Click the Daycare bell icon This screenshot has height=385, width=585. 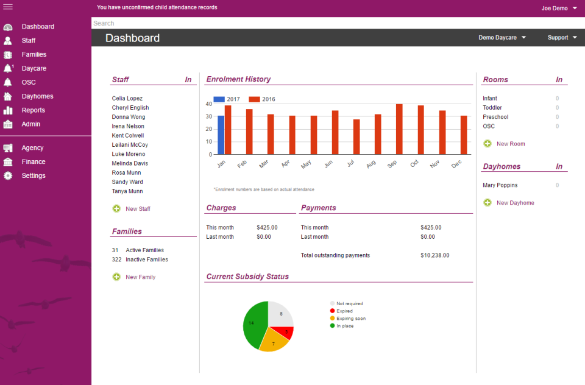click(x=8, y=68)
